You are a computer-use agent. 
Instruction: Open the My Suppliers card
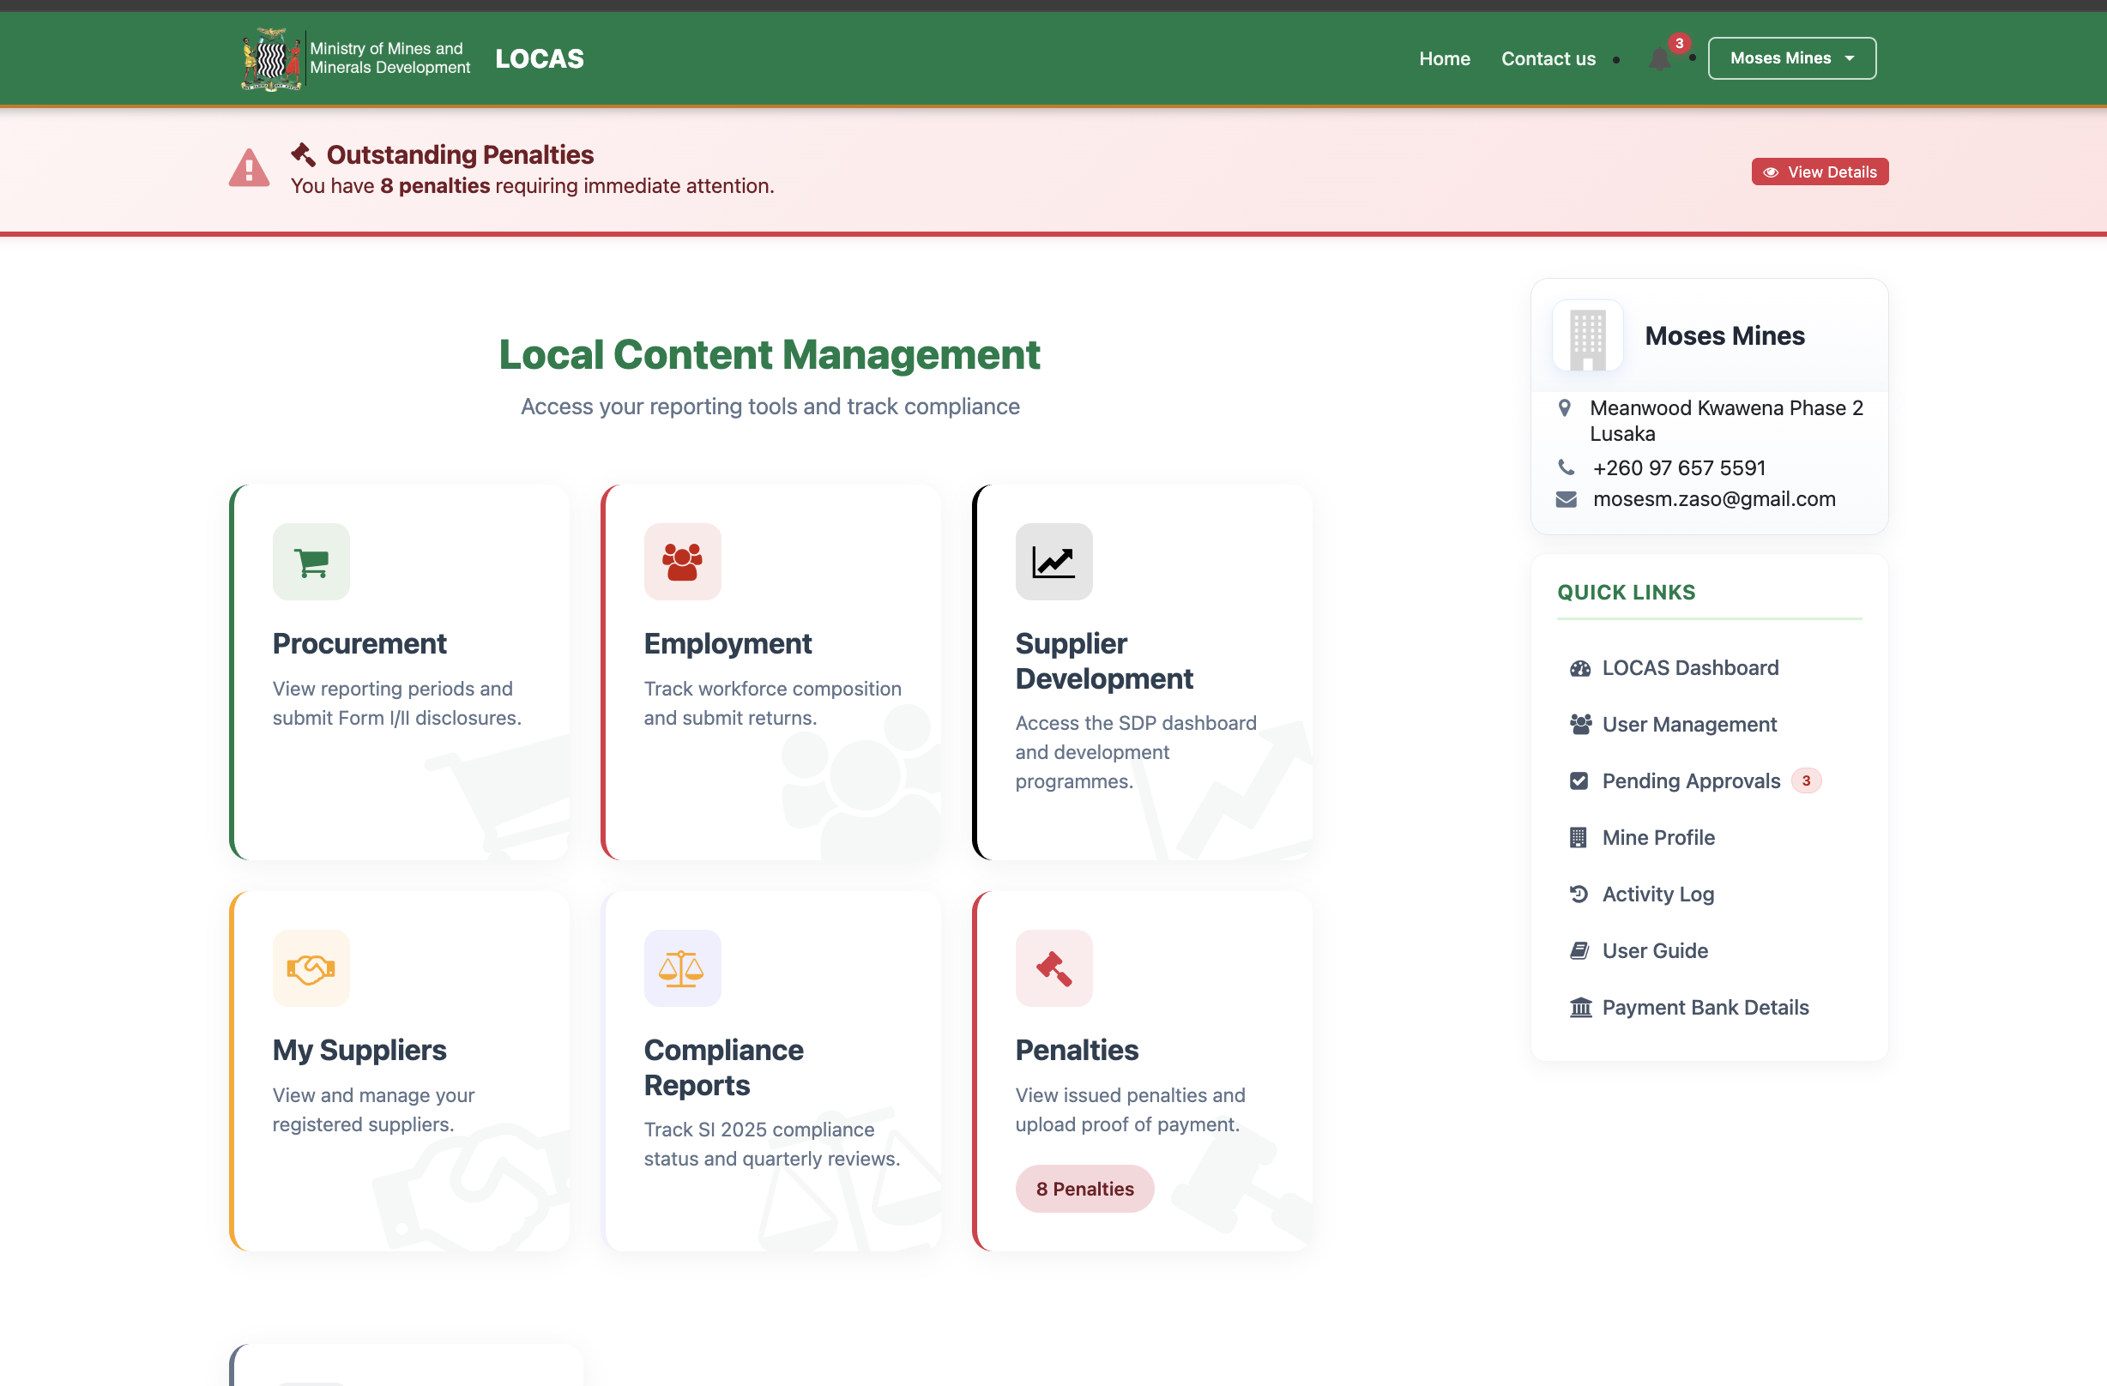399,1071
